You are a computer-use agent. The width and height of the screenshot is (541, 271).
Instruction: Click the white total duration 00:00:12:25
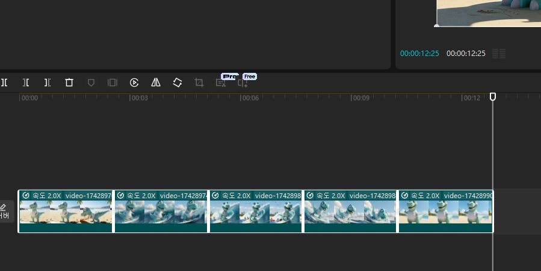coord(466,54)
